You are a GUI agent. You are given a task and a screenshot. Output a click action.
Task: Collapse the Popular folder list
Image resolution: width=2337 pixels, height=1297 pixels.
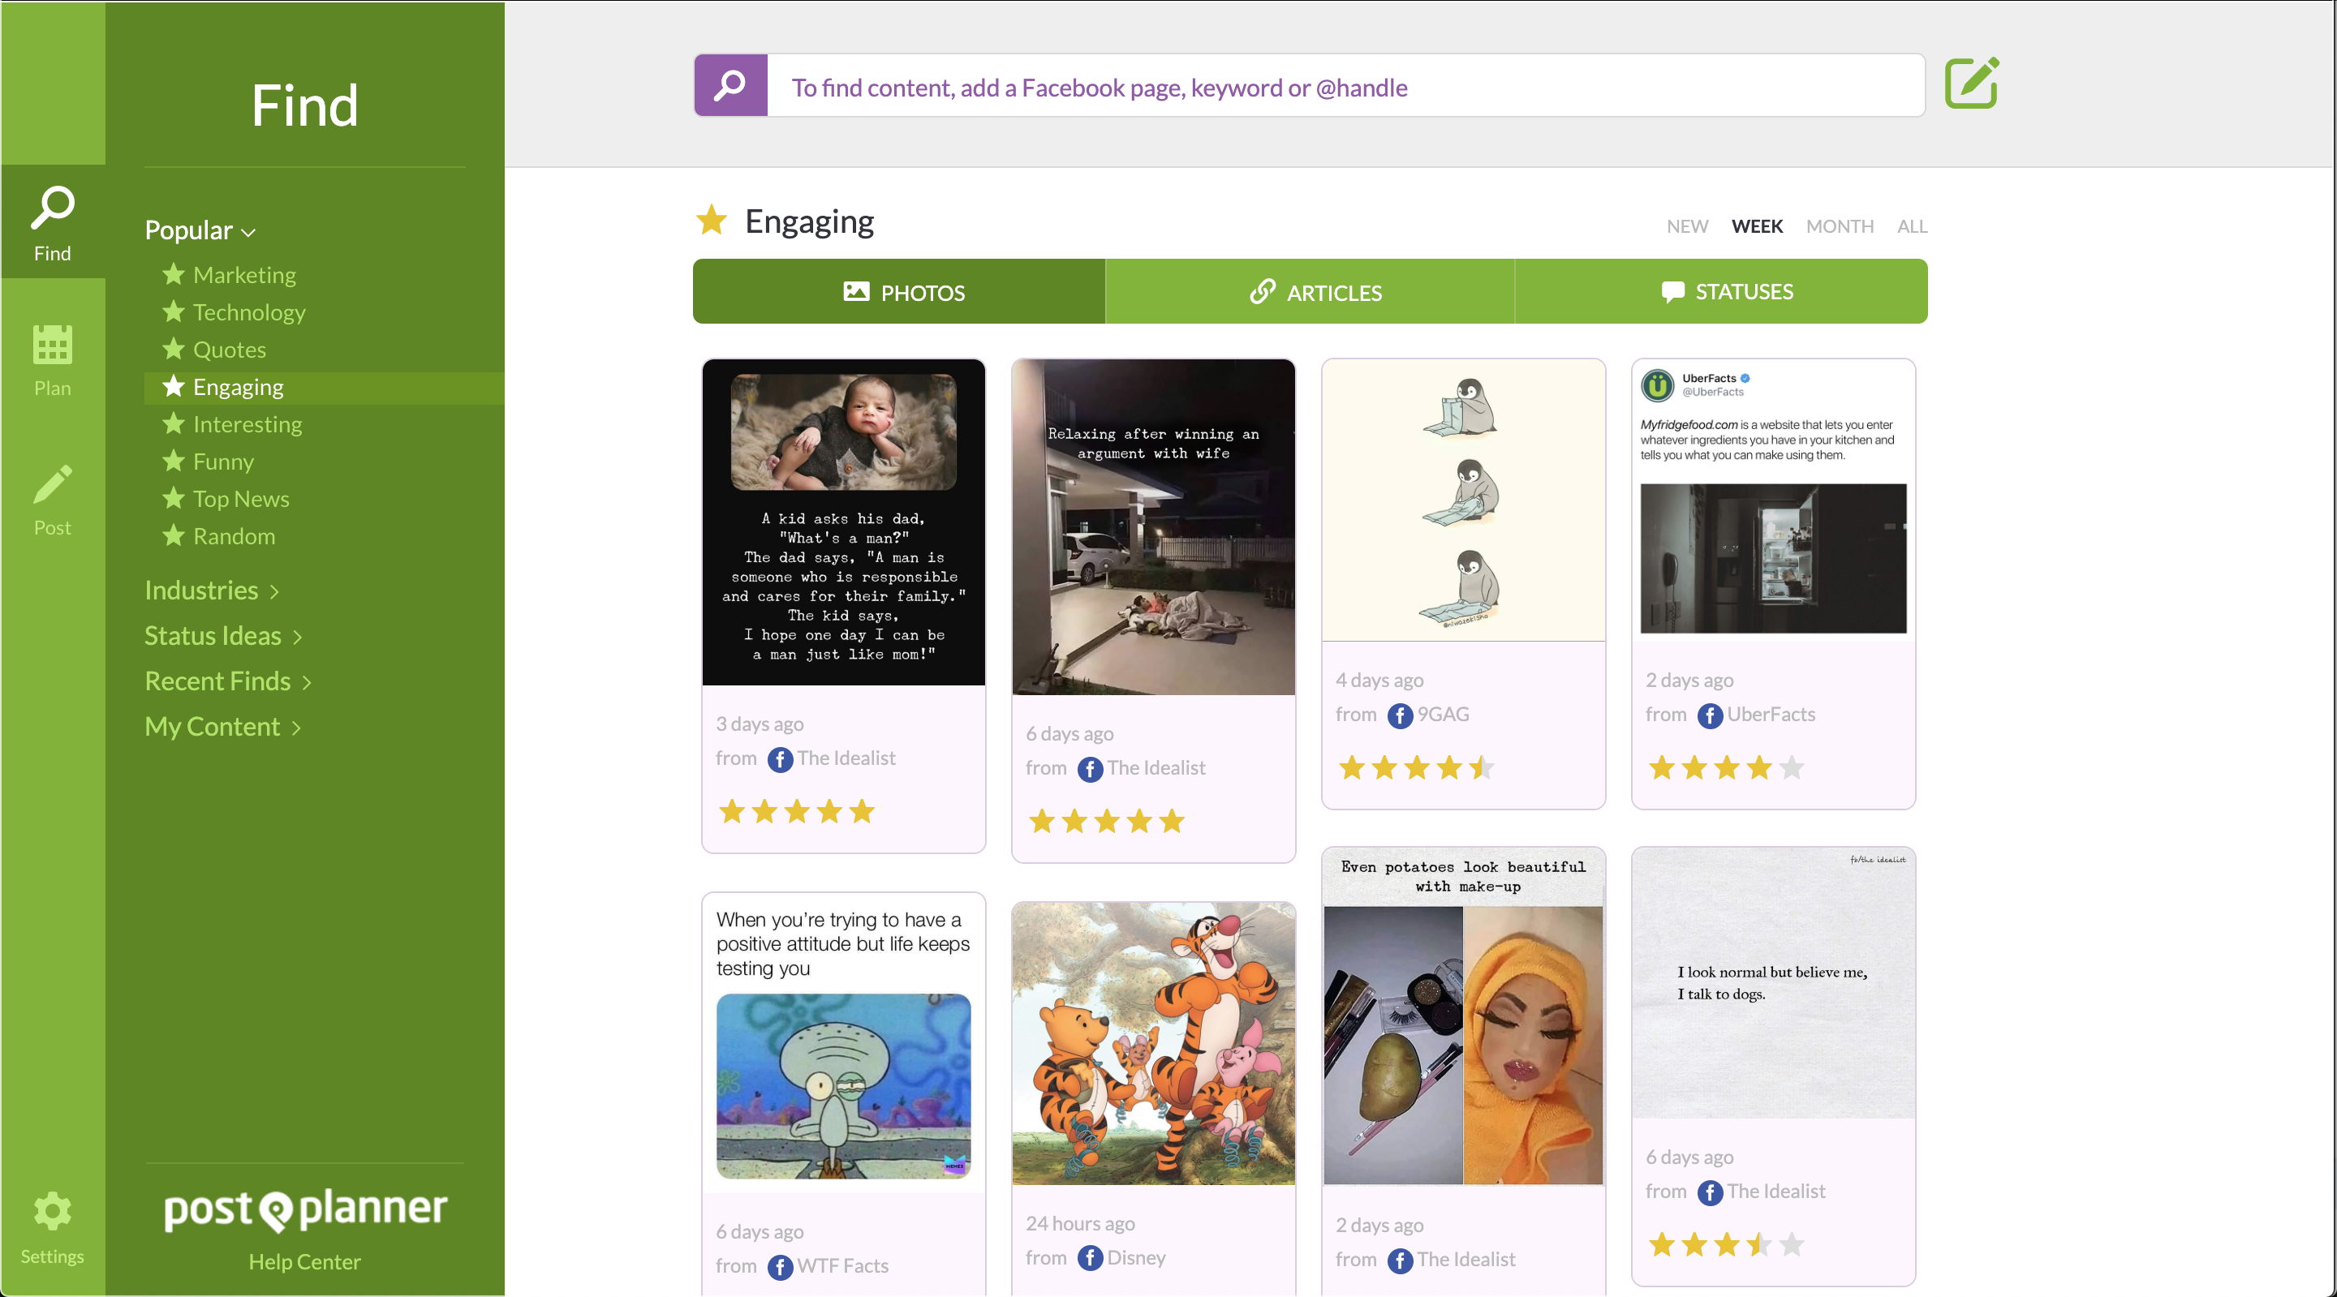(x=200, y=230)
